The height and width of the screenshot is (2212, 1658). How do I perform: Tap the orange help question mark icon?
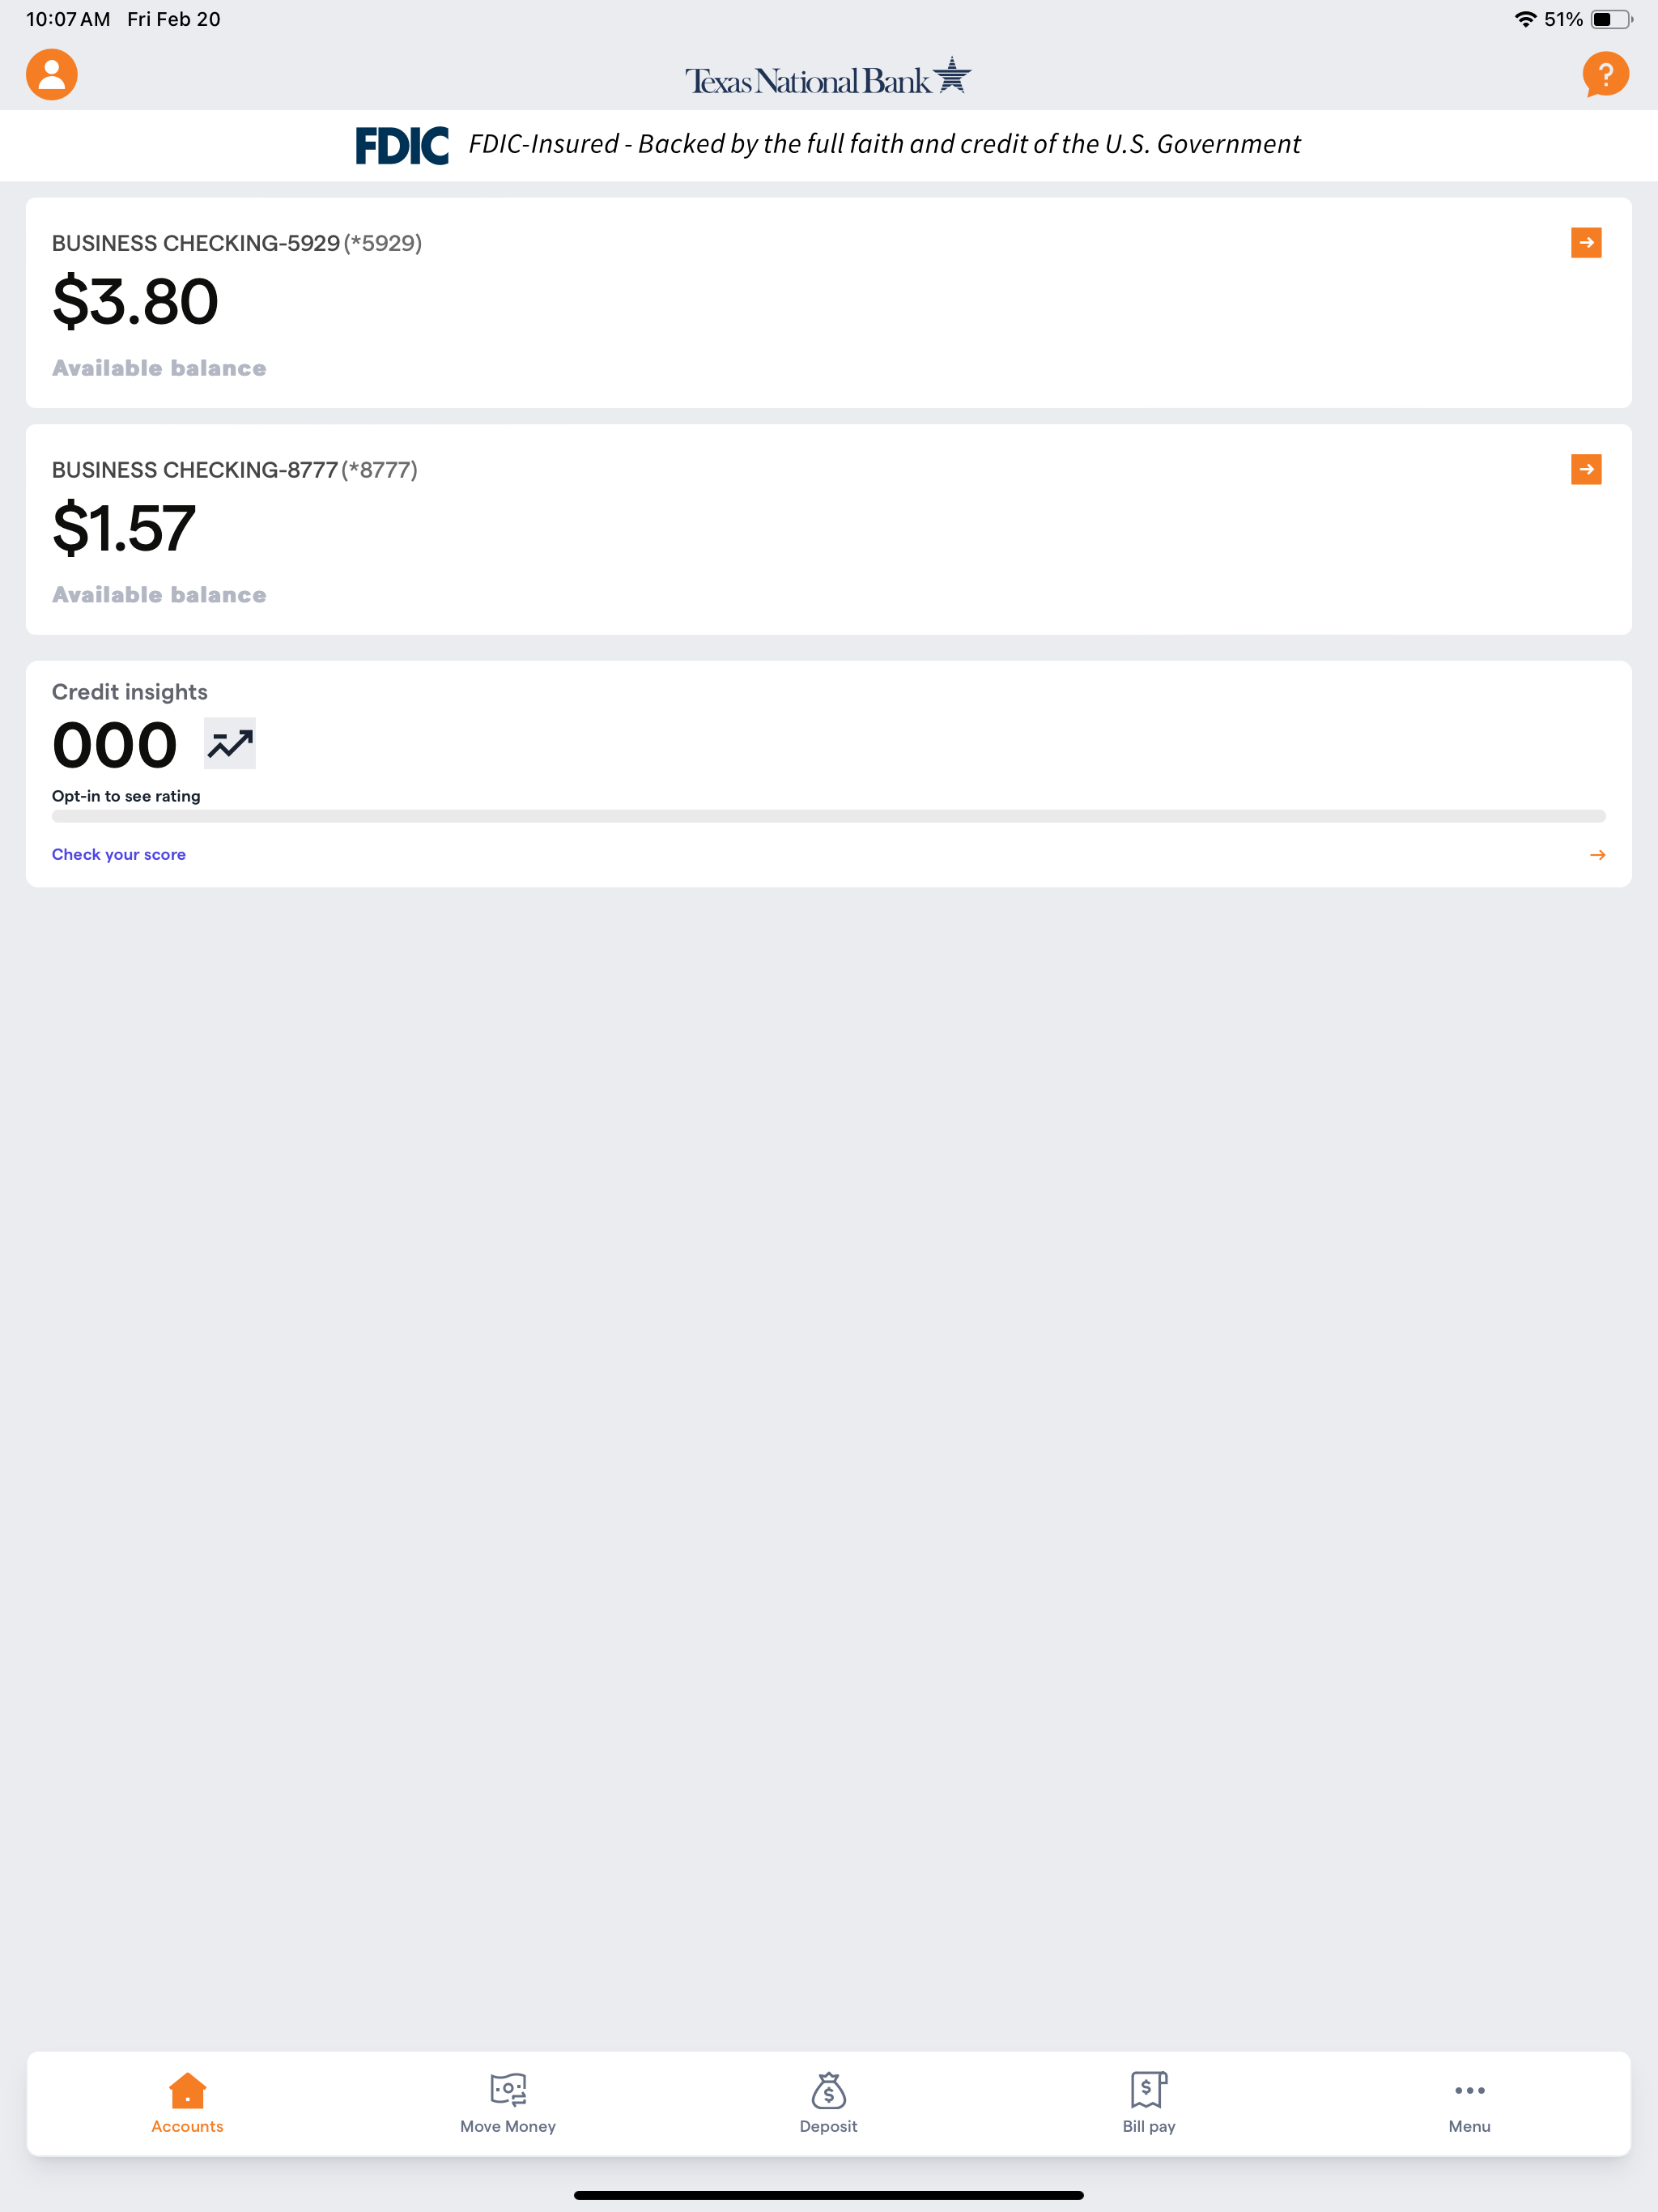(1605, 75)
